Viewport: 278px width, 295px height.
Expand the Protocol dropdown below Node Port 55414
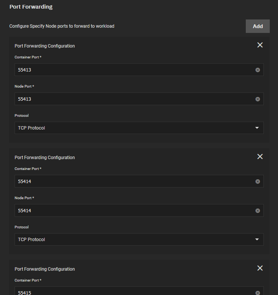point(139,240)
